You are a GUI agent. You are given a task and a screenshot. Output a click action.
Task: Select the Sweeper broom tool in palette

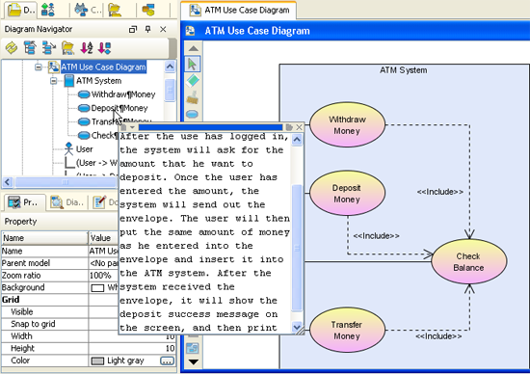193,97
